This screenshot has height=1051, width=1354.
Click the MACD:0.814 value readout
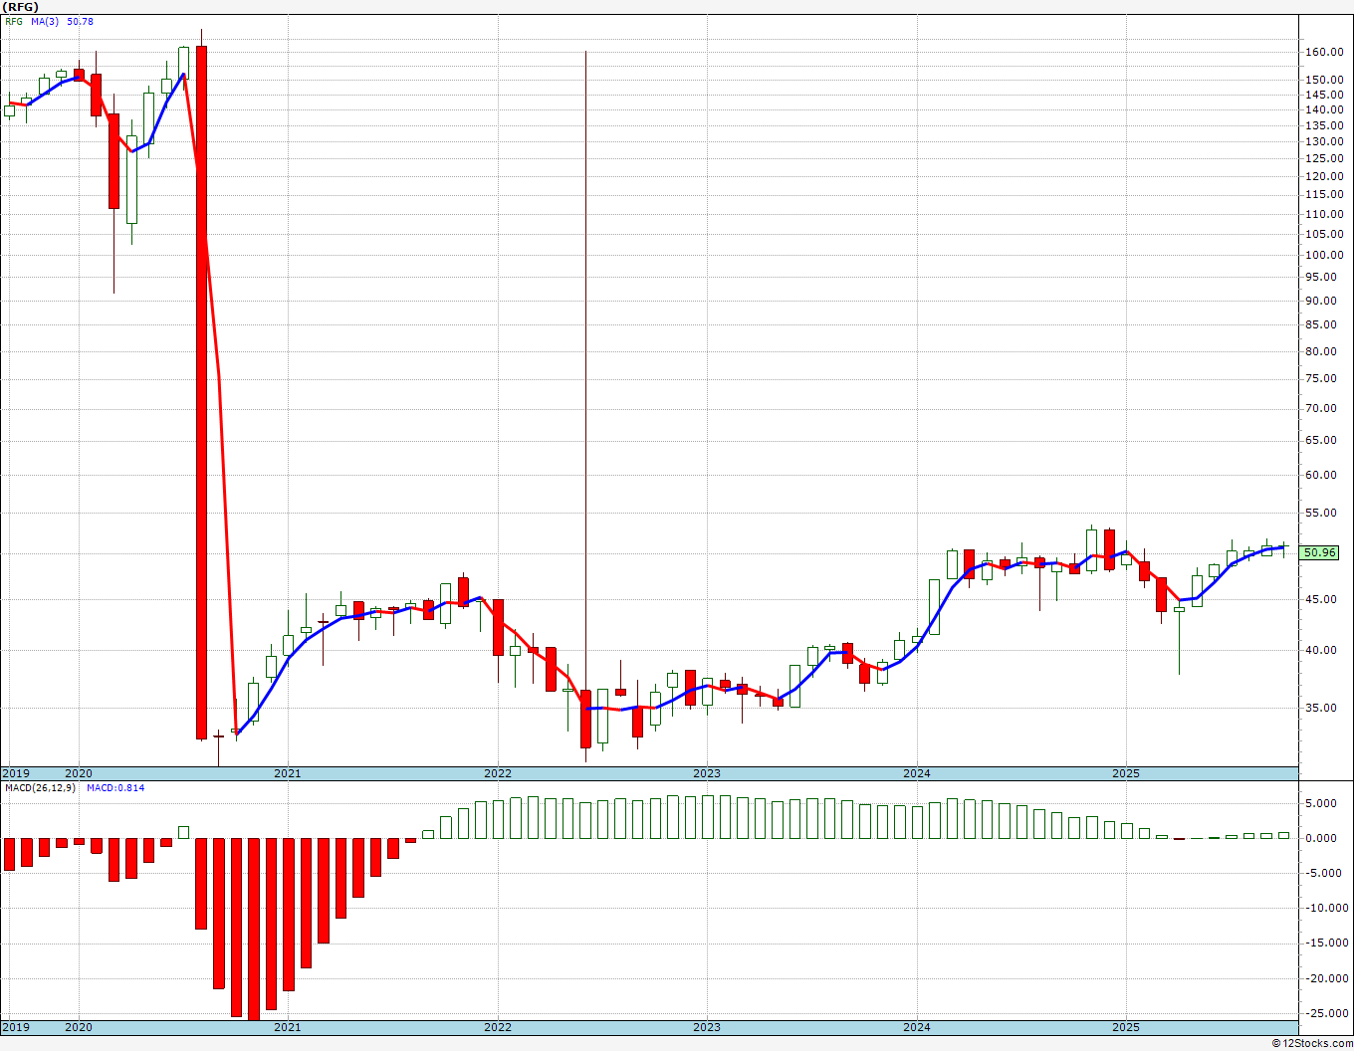point(114,787)
